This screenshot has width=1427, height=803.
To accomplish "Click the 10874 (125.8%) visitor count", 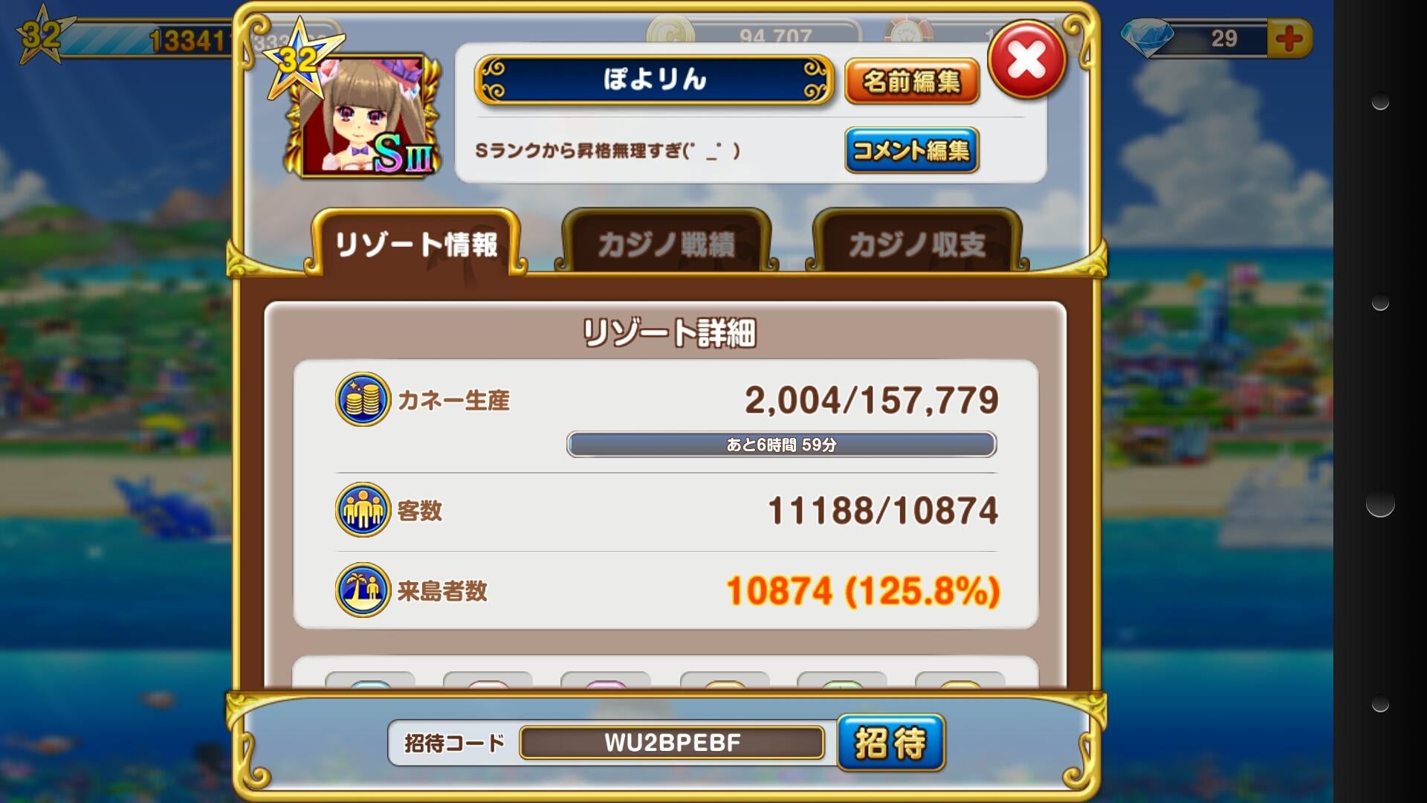I will coord(863,591).
